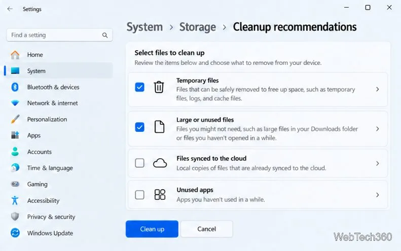The image size is (401, 251).
Task: Go to Privacy & security settings
Action: 59,217
